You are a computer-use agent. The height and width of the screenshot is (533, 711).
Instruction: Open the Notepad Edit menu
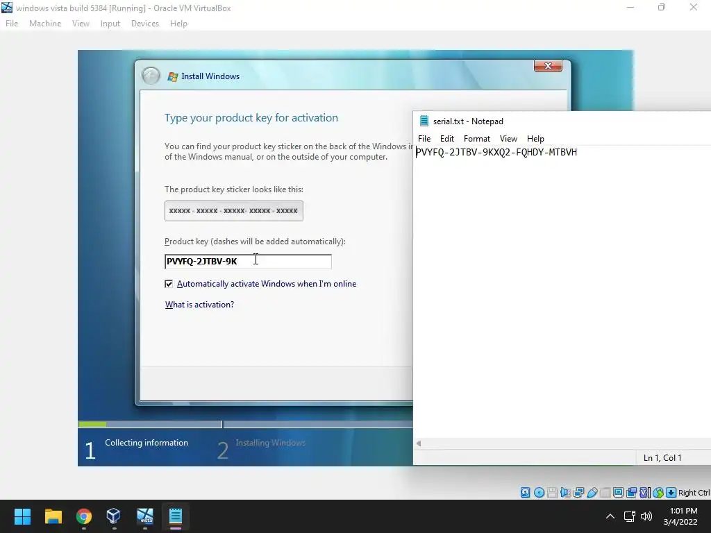coord(447,139)
